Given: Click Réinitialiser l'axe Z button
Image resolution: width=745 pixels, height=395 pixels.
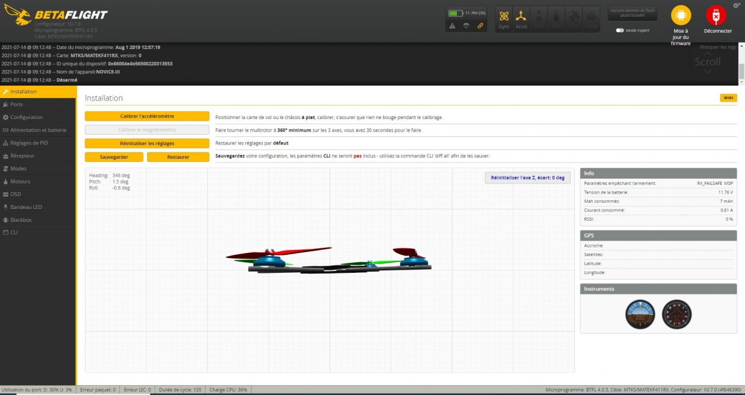Looking at the screenshot, I should pos(527,178).
